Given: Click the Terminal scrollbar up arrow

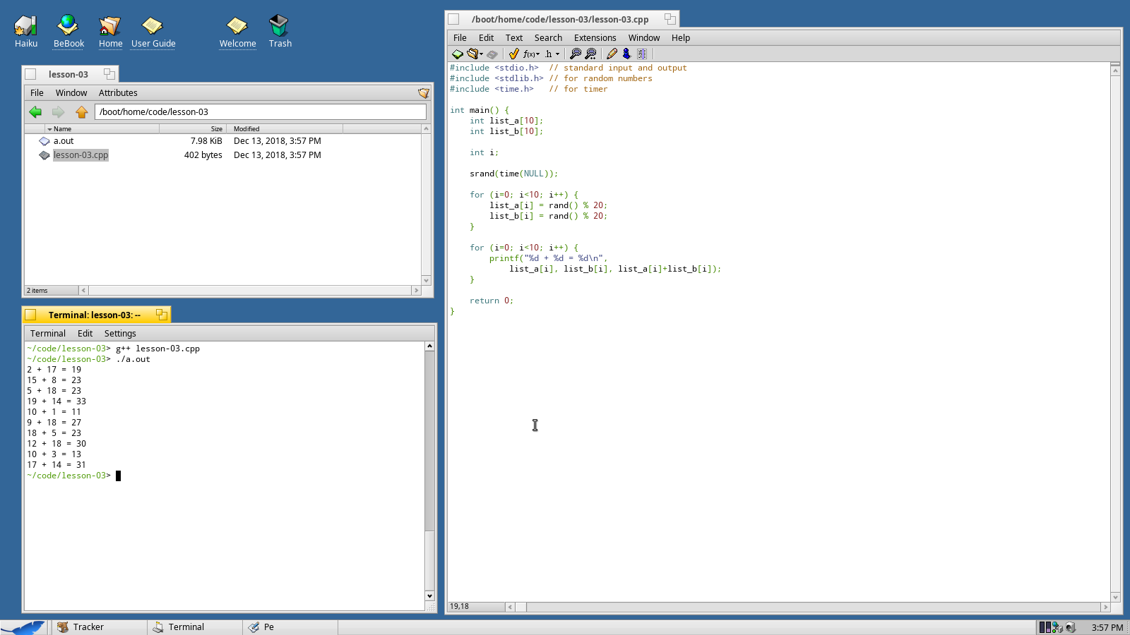Looking at the screenshot, I should point(429,346).
